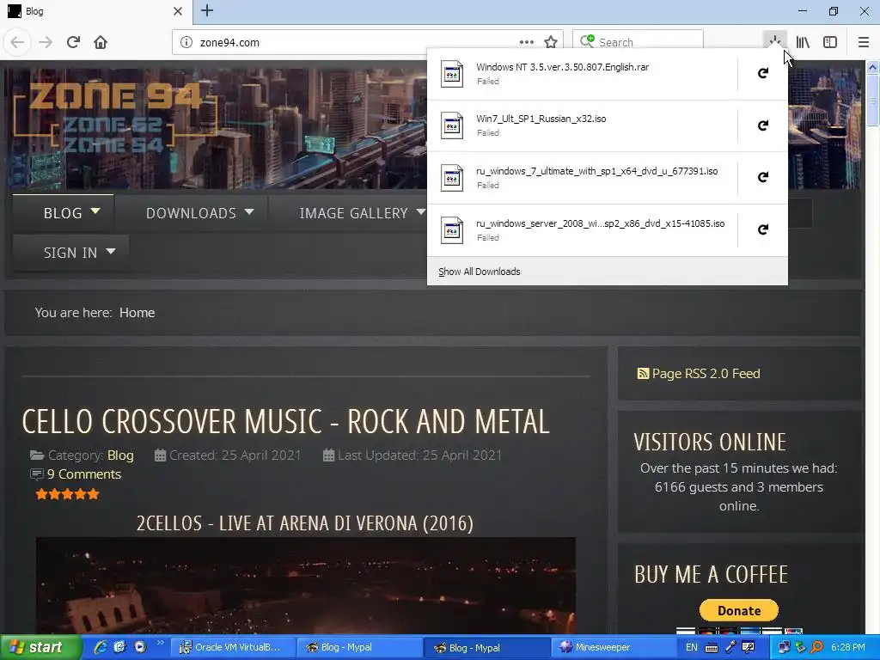880x660 pixels.
Task: Click the EN language indicator
Action: [692, 648]
